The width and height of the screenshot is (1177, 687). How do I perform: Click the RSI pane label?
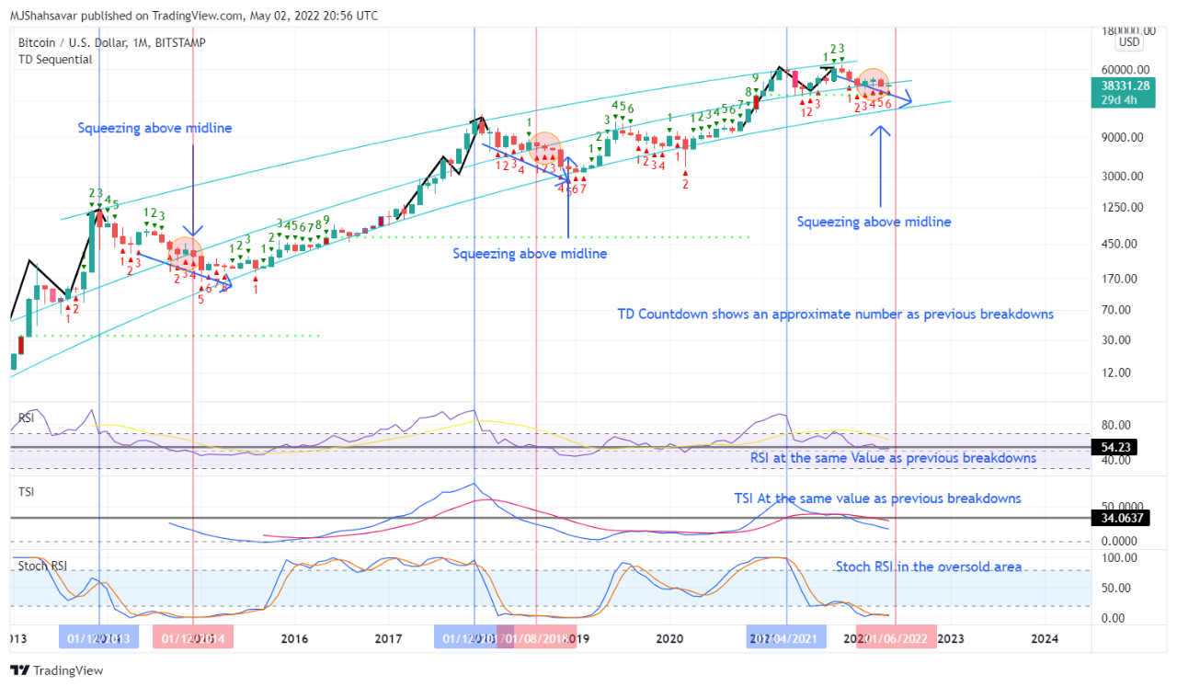tap(27, 418)
